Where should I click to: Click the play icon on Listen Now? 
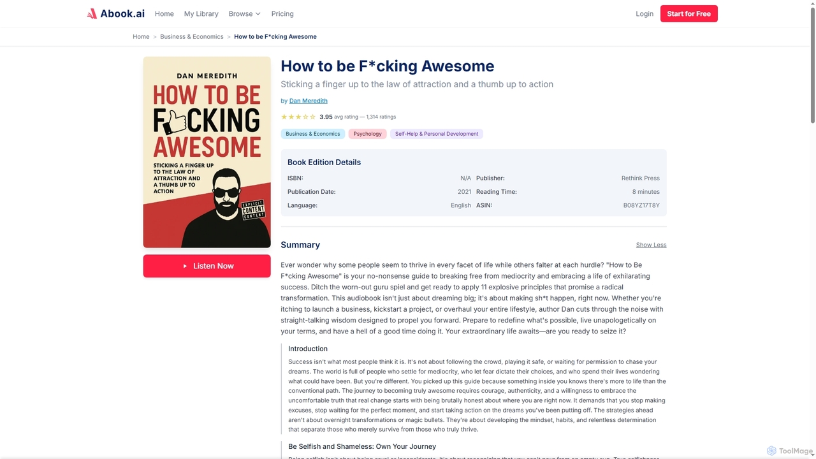[x=185, y=266]
